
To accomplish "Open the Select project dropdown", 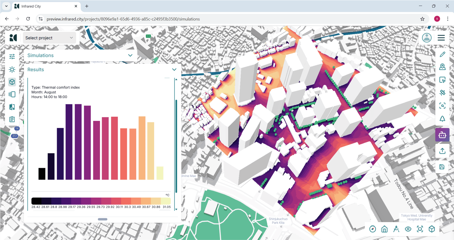I will click(49, 38).
